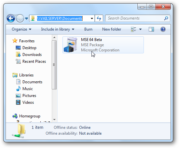This screenshot has height=148, width=179.
Task: Click Burn in the toolbar
Action: [88, 29]
